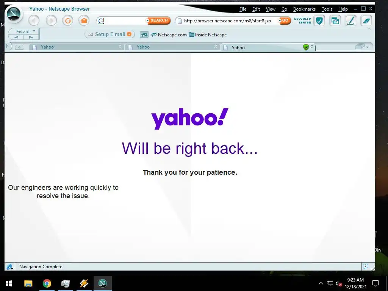Show hidden system tray icons
Viewport: 388px width, 291px height.
tap(321, 283)
